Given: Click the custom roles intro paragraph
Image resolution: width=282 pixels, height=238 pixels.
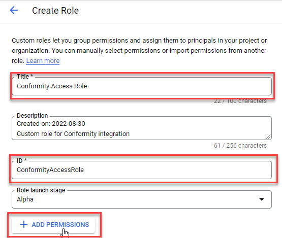Looking at the screenshot, I should (139, 51).
